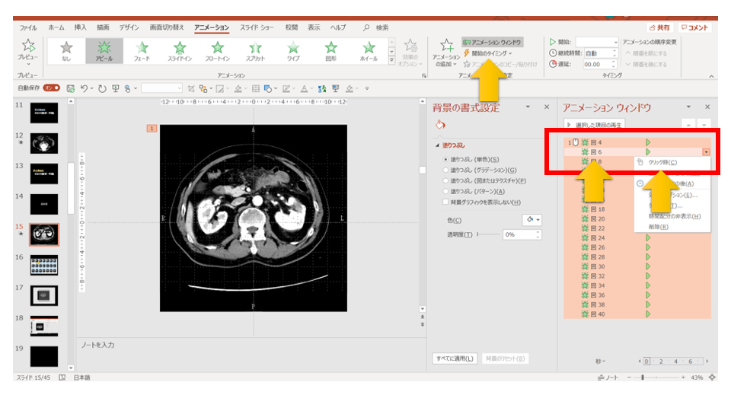Screen dimensions: 731x411
Task: Start slideshow from beginning icon
Action: point(115,88)
